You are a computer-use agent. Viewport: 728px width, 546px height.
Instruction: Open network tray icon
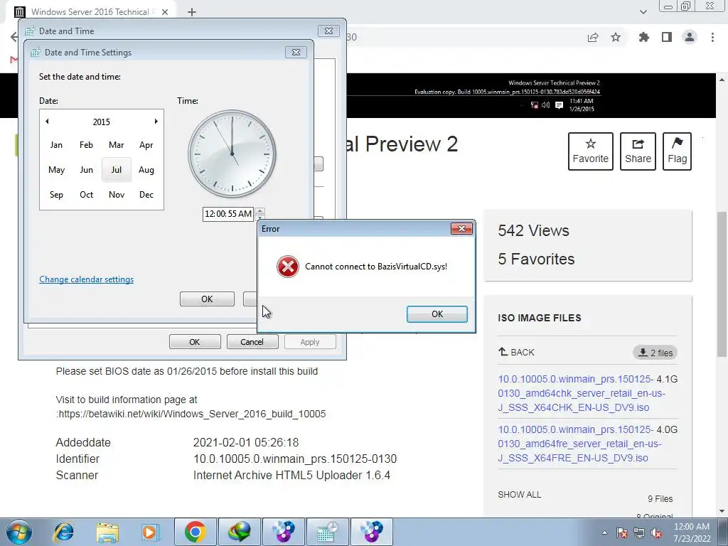(639, 533)
